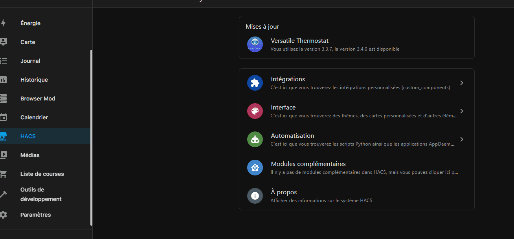Click the HACS store icon in sidebar

tap(3, 136)
